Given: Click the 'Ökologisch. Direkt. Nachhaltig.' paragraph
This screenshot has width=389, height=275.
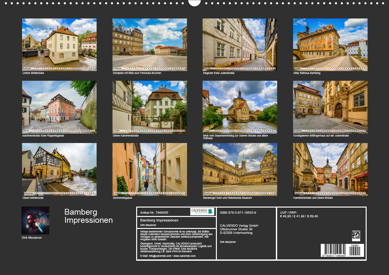Looking at the screenshot, I should click(176, 247).
